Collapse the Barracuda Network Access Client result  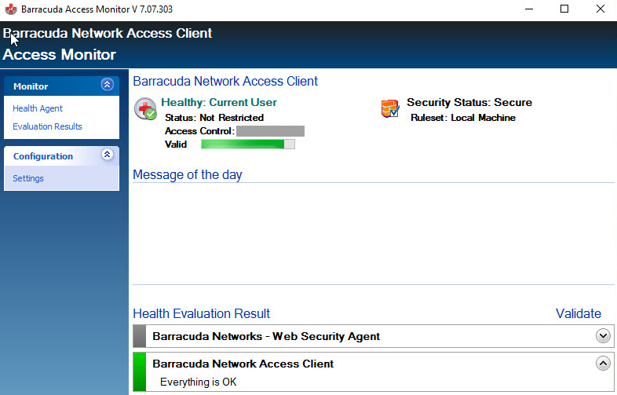click(603, 363)
